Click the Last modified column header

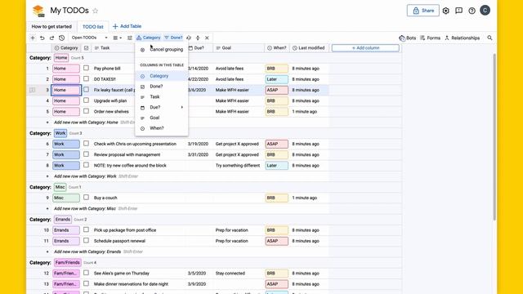[309, 48]
